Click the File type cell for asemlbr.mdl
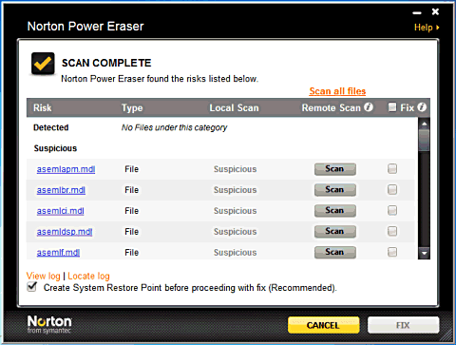Screen dimensions: 456x345 coord(132,190)
